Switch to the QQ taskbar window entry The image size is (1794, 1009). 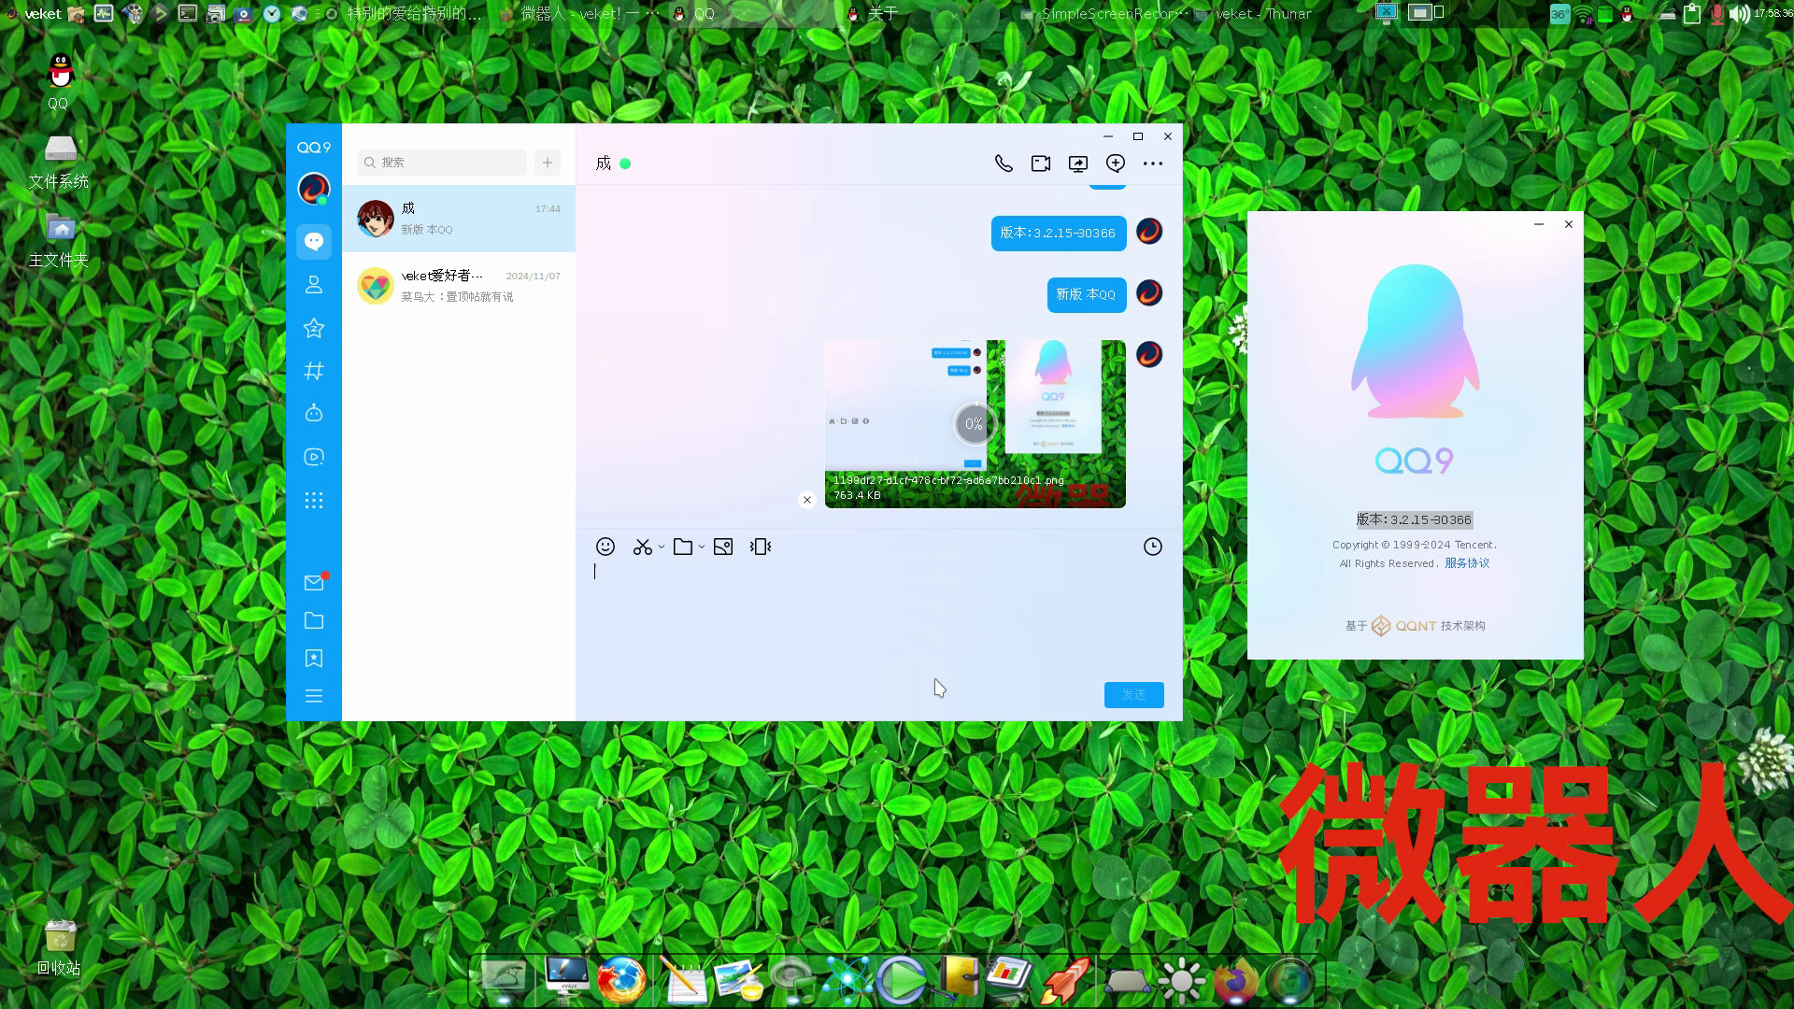coord(693,13)
